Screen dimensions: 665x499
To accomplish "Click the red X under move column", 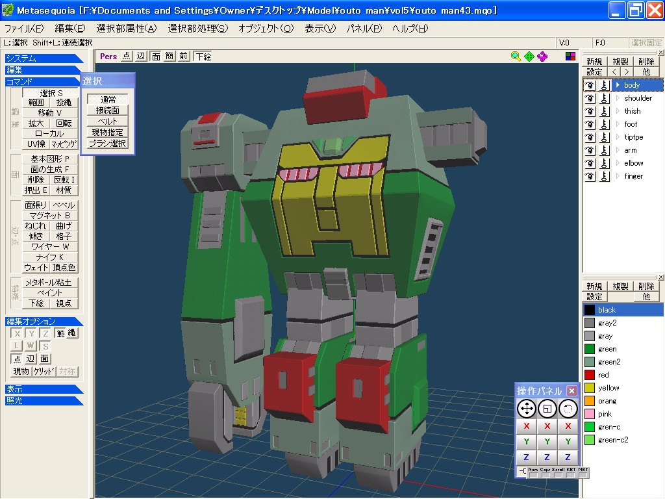I will pos(526,426).
